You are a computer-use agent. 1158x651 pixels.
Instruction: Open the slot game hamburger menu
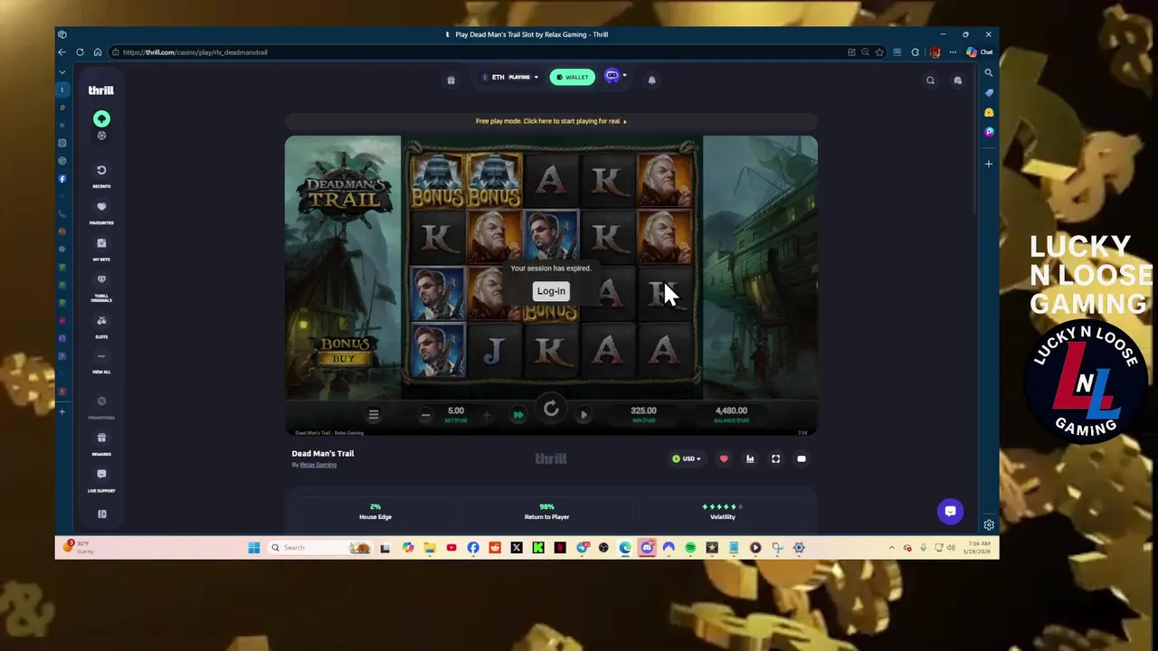(373, 414)
